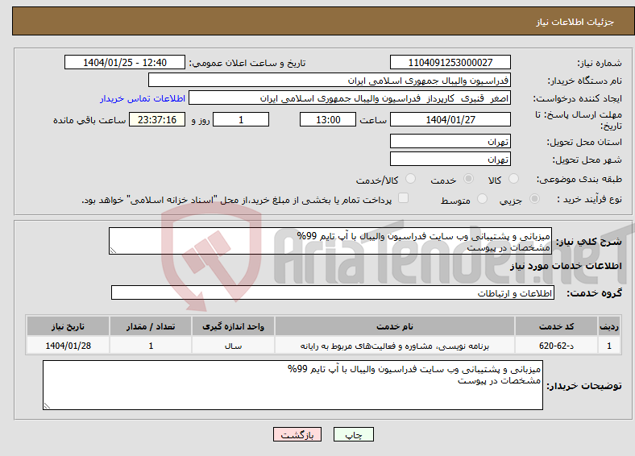
Task: Click the unit cell سال
Action: click(x=233, y=346)
